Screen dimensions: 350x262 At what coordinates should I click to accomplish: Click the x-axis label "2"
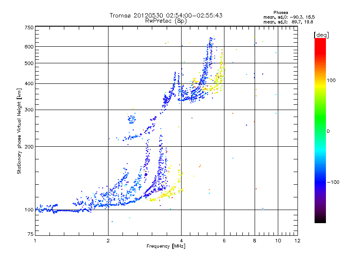click(108, 241)
